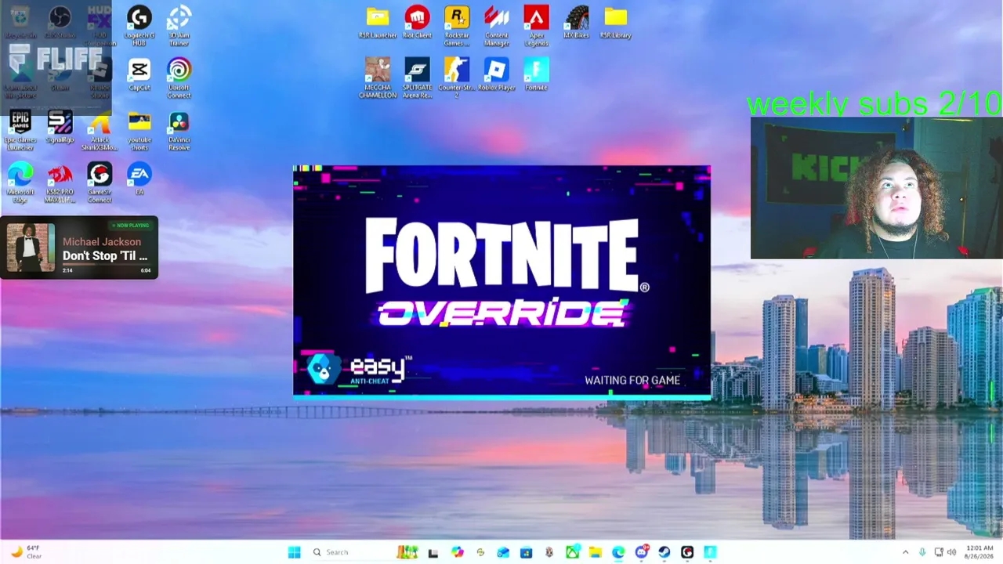
Task: Click the microphone icon in the system tray
Action: (922, 552)
